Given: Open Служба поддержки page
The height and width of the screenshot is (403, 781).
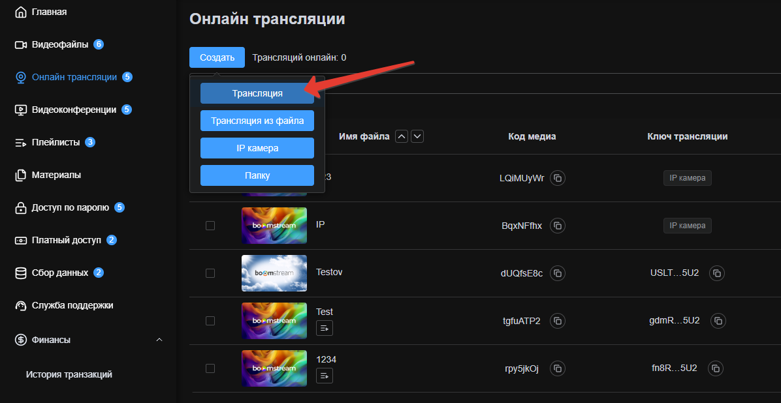Looking at the screenshot, I should [72, 306].
